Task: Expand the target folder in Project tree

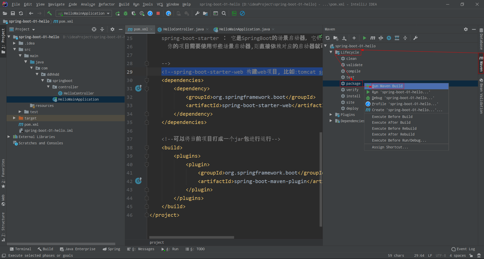Action: (x=14, y=118)
